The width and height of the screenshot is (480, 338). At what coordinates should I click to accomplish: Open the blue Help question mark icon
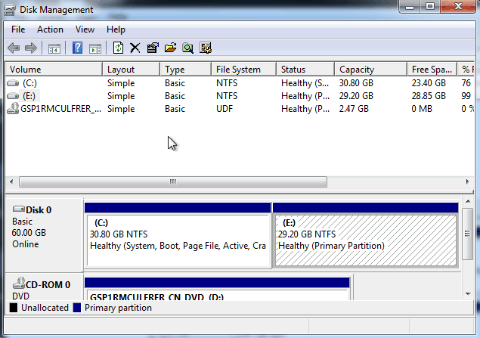(x=77, y=48)
